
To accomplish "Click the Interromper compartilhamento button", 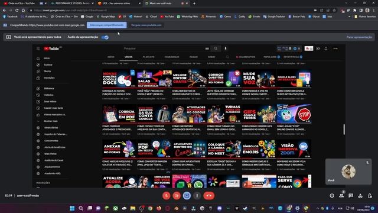I will pos(106,25).
